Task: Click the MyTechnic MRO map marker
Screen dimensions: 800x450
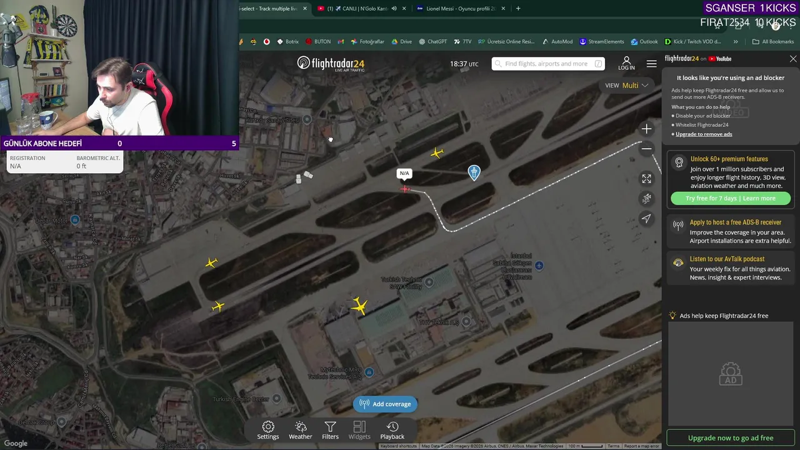Action: [369, 372]
